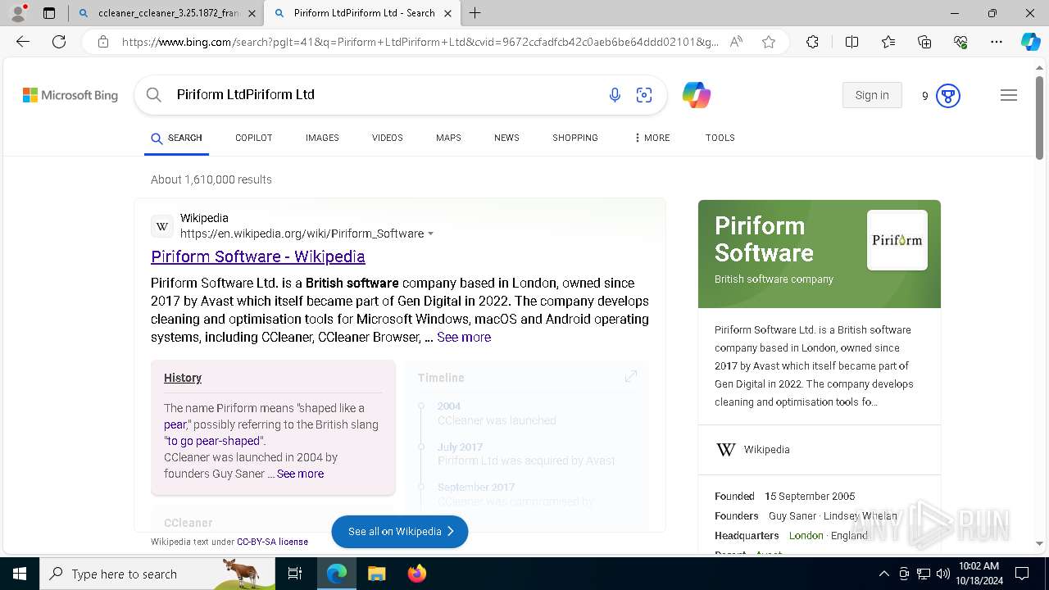Open the TOOLS search filter
The image size is (1049, 590).
coord(720,138)
